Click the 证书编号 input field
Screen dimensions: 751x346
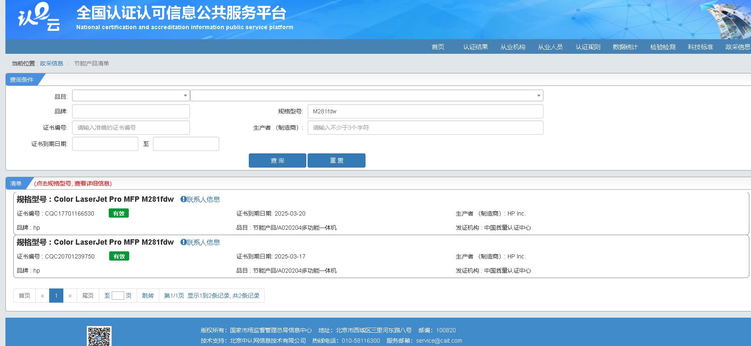(131, 128)
